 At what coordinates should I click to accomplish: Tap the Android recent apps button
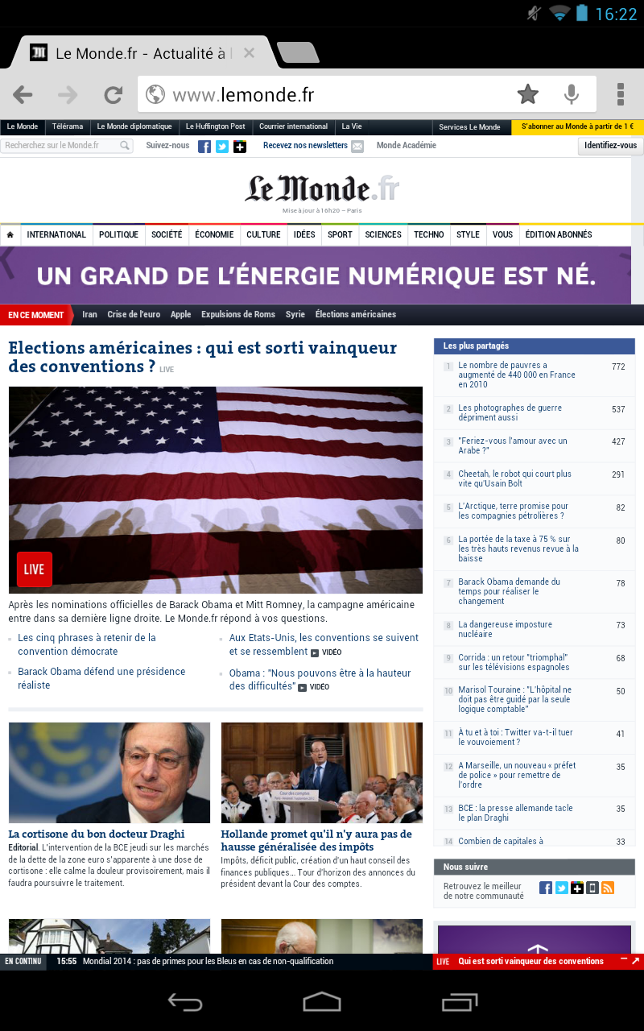point(460,1001)
